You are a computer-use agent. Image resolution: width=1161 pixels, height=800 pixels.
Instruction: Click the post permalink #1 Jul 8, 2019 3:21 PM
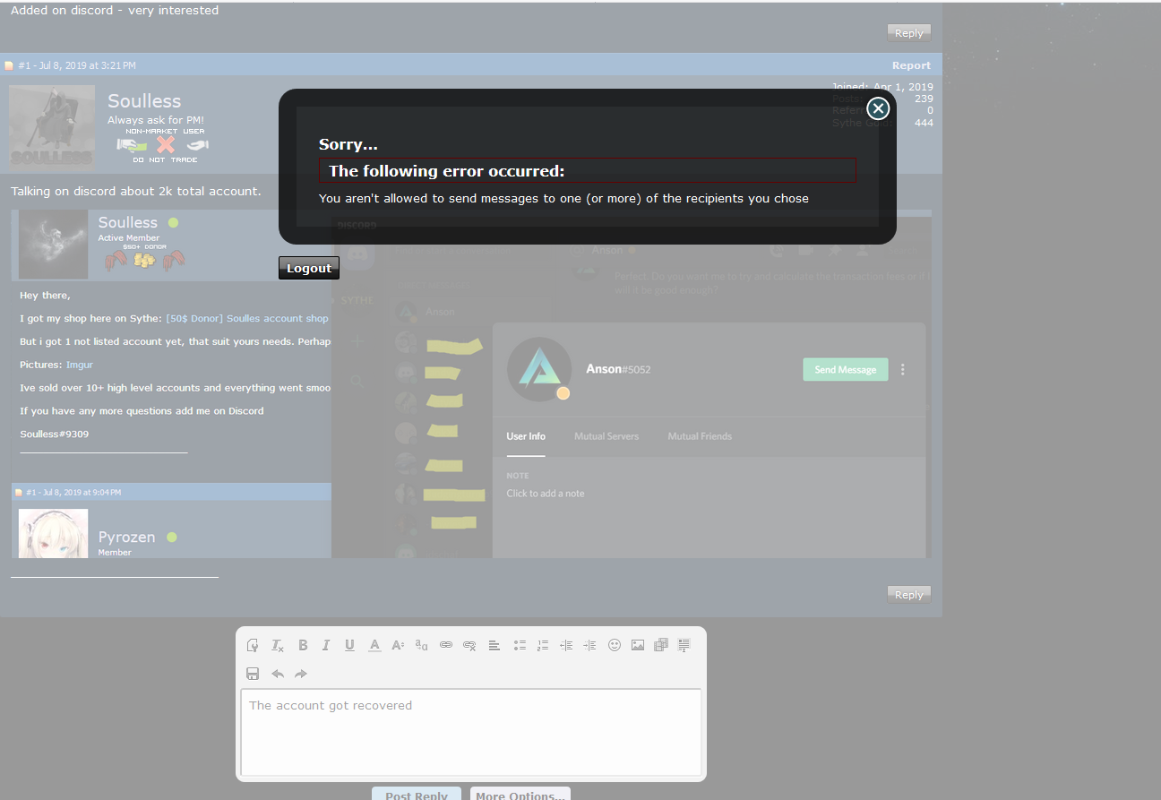click(x=77, y=65)
